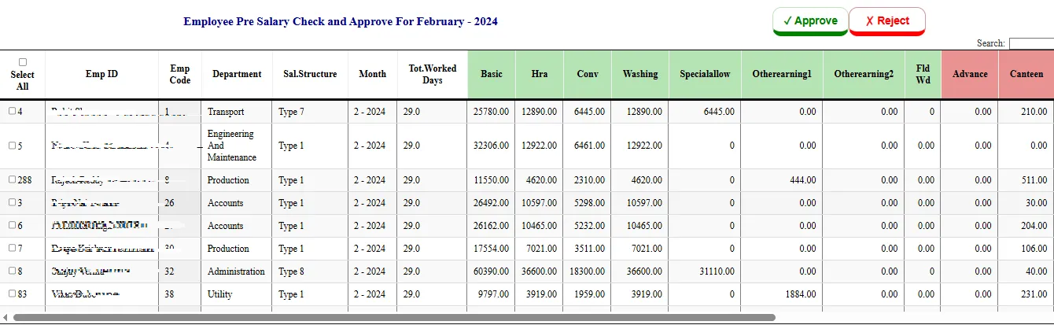Click the Hra column header
This screenshot has width=1054, height=325.
pos(540,75)
